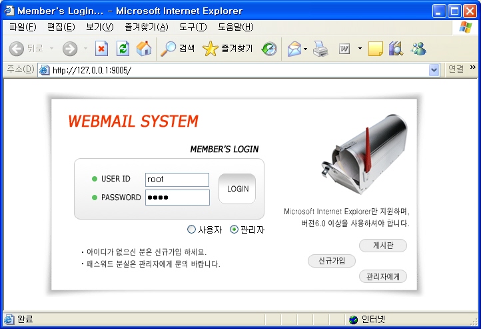Open the History clock icon in toolbar
Viewport: 481px width, 329px height.
tap(269, 49)
